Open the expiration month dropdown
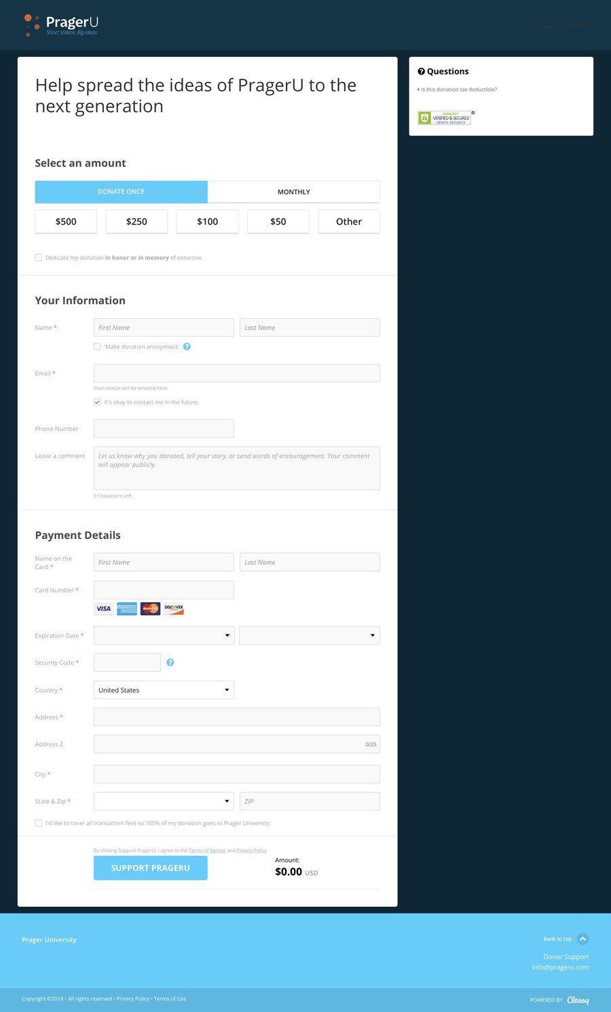The image size is (611, 1012). pos(164,635)
